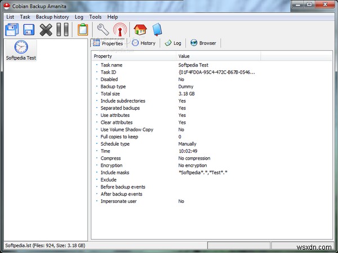Click the 10:02:49 time value
338x253 pixels.
[x=188, y=151]
